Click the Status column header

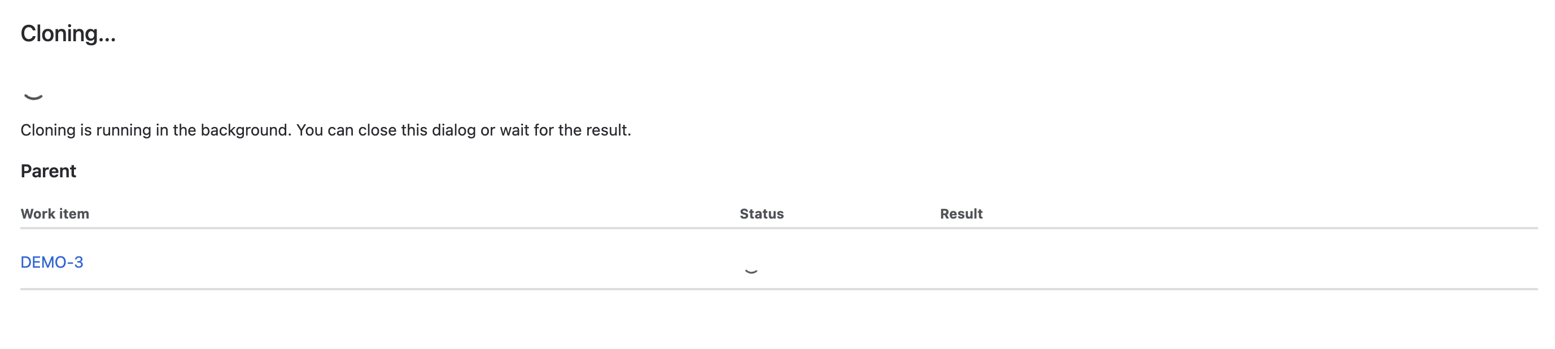click(762, 213)
